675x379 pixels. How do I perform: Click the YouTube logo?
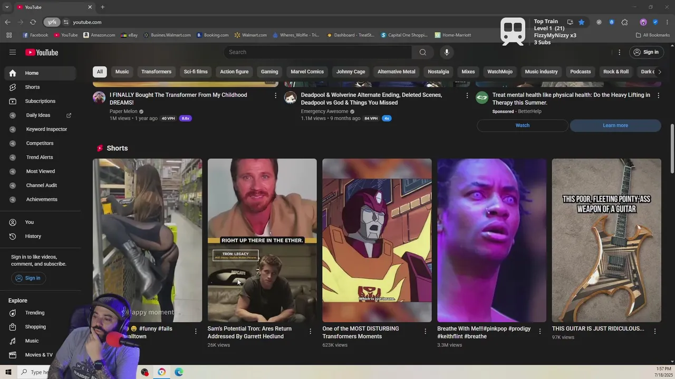coord(42,52)
